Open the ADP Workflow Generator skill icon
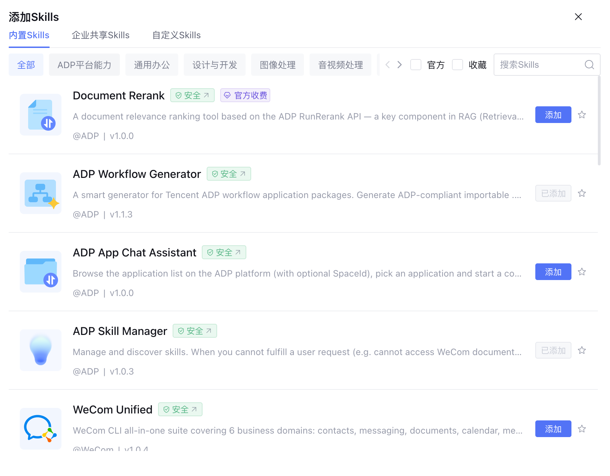 click(x=41, y=193)
